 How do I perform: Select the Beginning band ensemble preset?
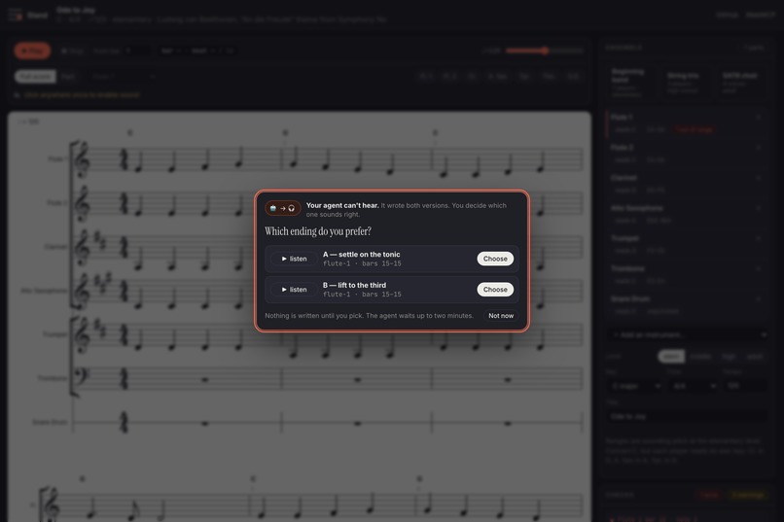pyautogui.click(x=631, y=83)
